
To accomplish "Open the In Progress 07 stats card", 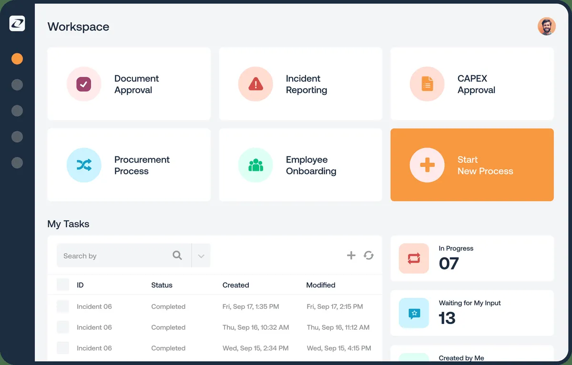I will pyautogui.click(x=472, y=258).
